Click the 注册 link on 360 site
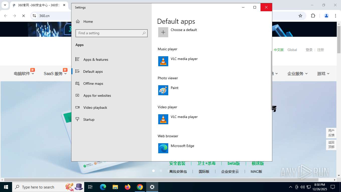 [x=320, y=50]
